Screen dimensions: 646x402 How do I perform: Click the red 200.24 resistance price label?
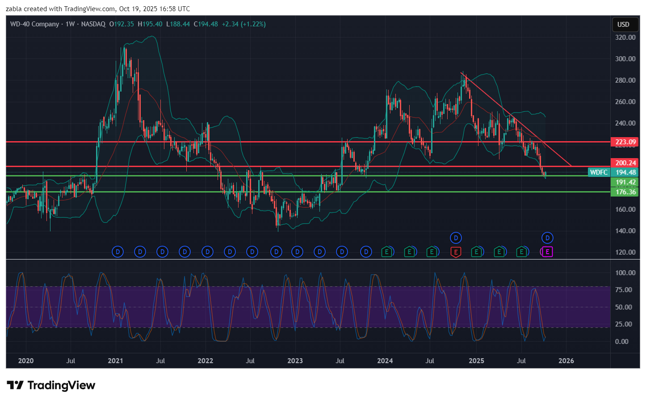click(x=625, y=163)
